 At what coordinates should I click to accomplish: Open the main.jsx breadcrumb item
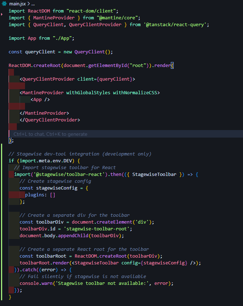(x=18, y=4)
